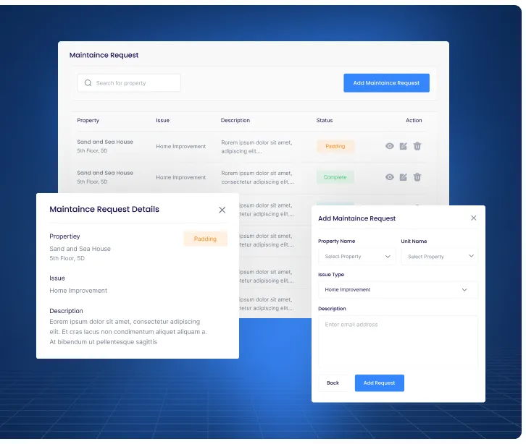Image resolution: width=526 pixels, height=444 pixels.
Task: Delete the first Padding status request
Action: pos(417,146)
